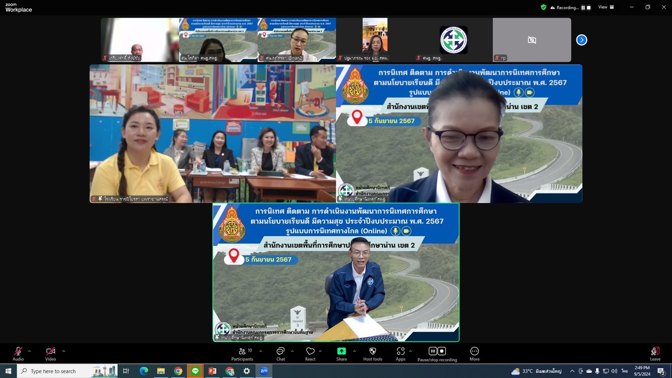
Task: Open Task View on taskbar
Action: click(x=126, y=371)
